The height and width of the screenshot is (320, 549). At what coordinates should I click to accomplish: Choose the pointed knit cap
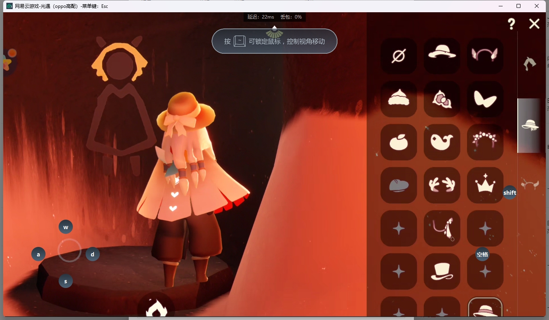398,99
